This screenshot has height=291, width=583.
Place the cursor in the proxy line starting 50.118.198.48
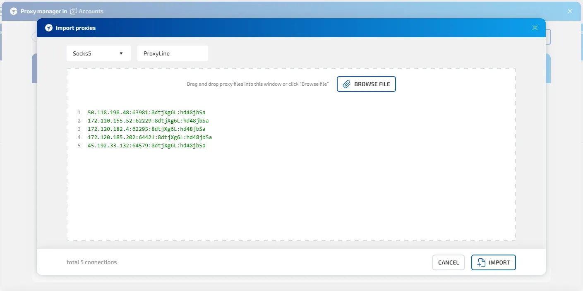pos(146,113)
